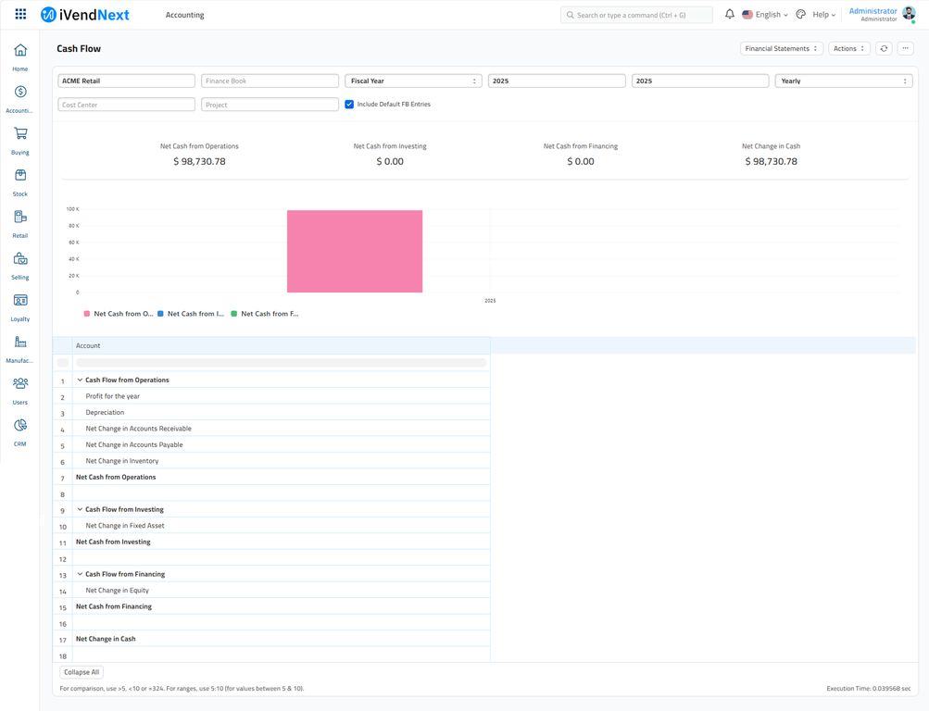The image size is (929, 711).
Task: Click the Account column filter box
Action: [282, 362]
